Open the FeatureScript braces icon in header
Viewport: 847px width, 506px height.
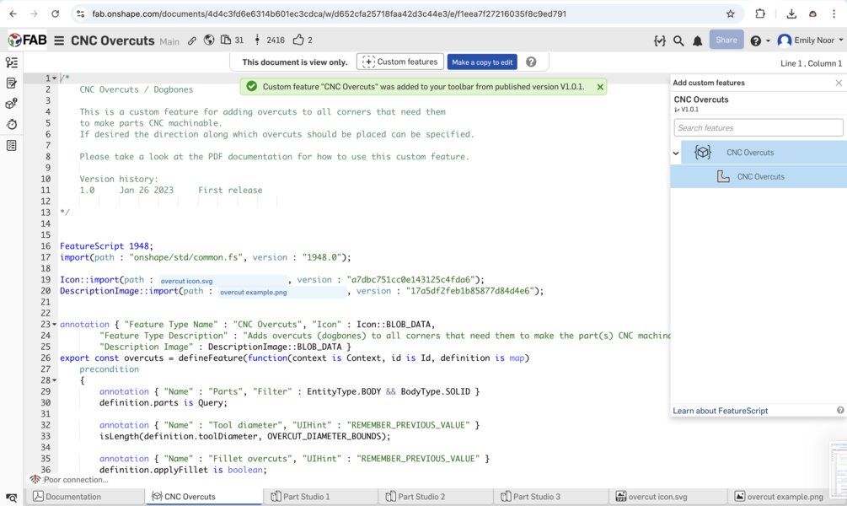point(660,40)
